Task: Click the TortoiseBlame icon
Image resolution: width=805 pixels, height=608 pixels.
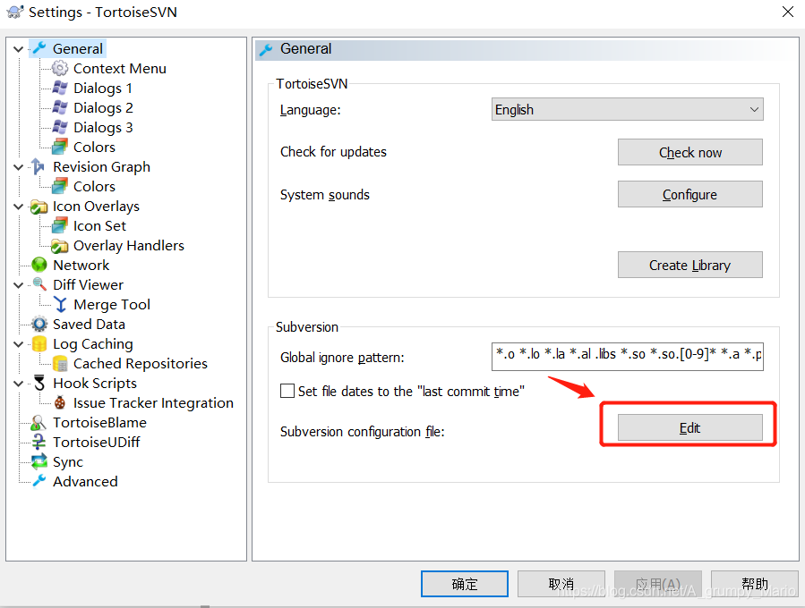Action: (39, 422)
